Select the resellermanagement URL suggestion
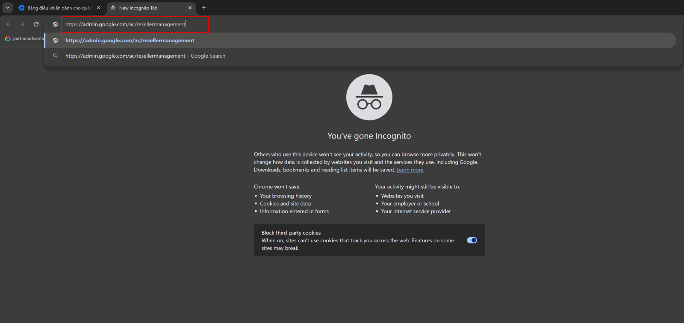 tap(130, 41)
